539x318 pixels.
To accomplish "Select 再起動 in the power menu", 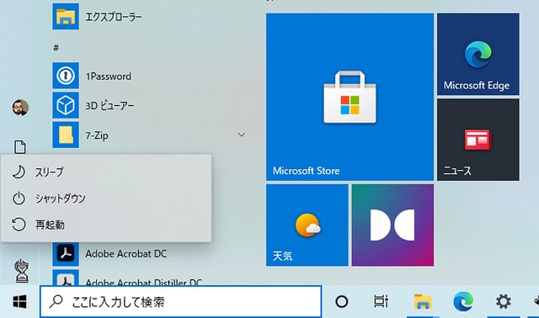I will coord(106,225).
